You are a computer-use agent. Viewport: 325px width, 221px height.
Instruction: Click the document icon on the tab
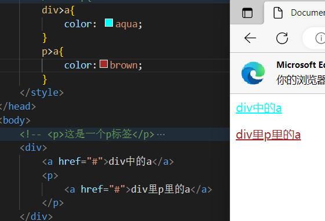click(278, 13)
